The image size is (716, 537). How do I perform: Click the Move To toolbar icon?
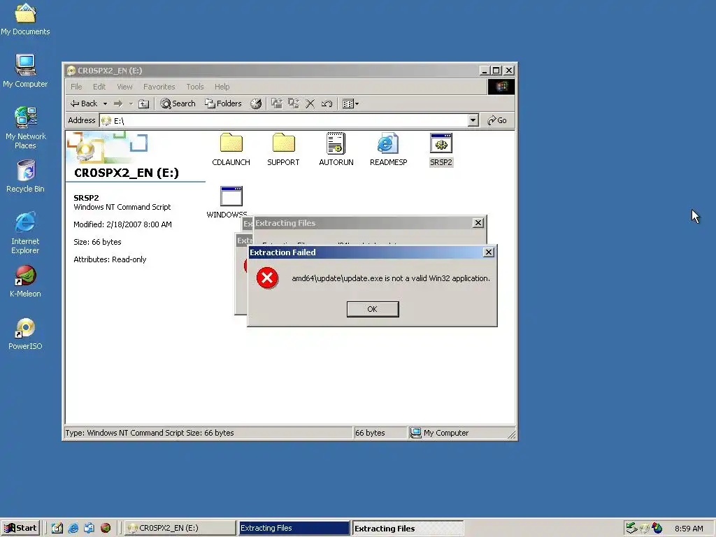point(277,103)
